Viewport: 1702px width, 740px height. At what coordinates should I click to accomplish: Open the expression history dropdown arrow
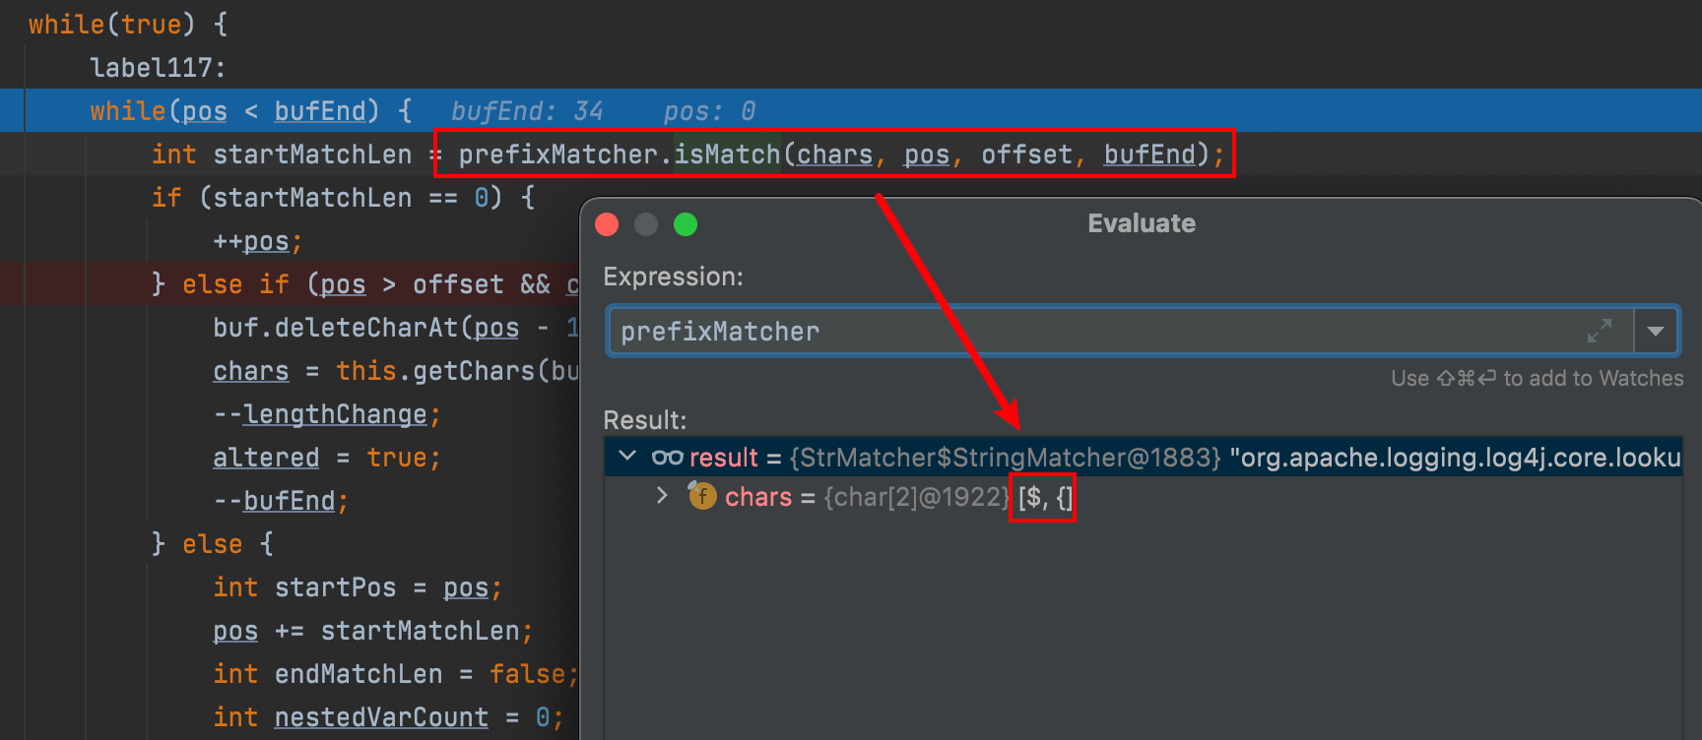click(x=1656, y=332)
